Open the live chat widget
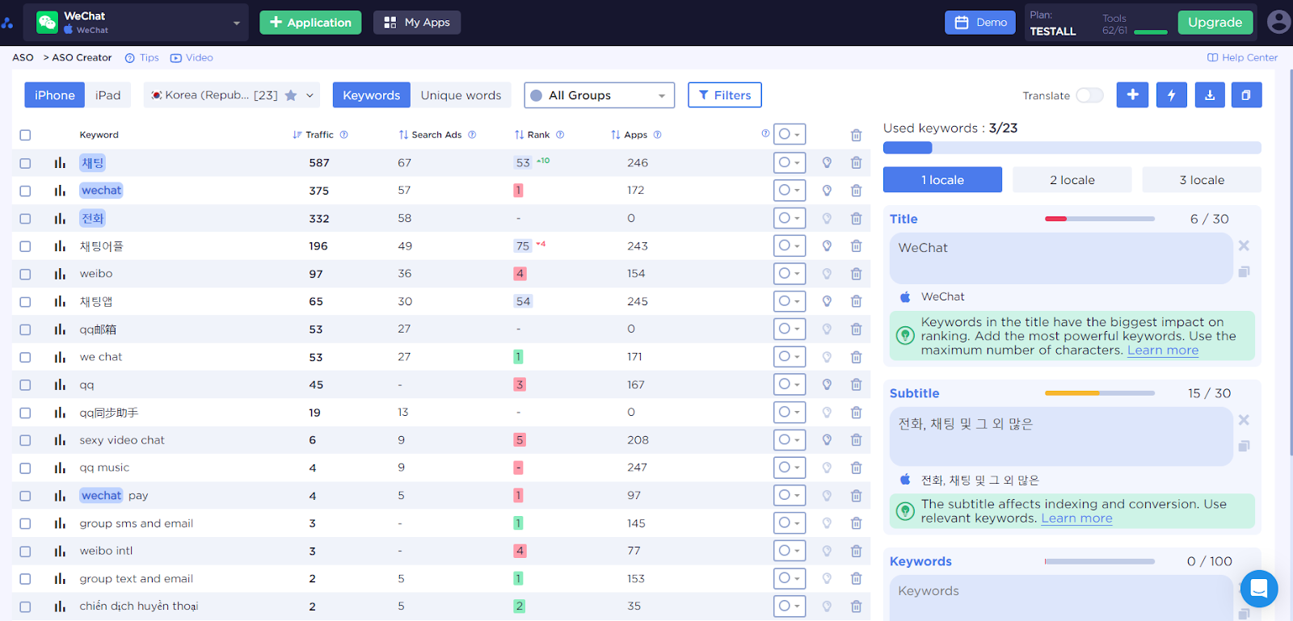Image resolution: width=1293 pixels, height=621 pixels. point(1259,589)
